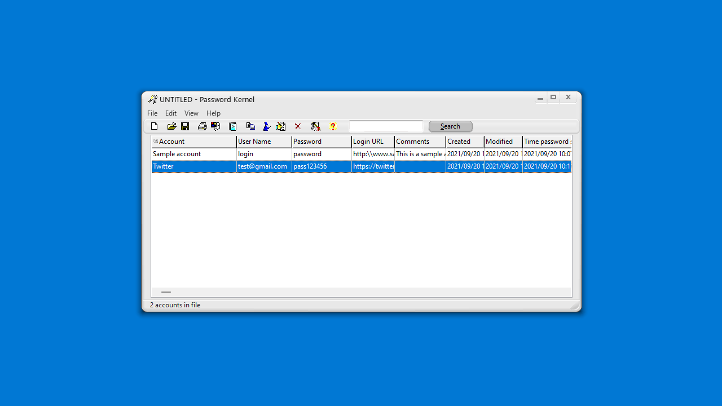The height and width of the screenshot is (406, 722).
Task: Click the test@gmail.com cell
Action: 264,166
